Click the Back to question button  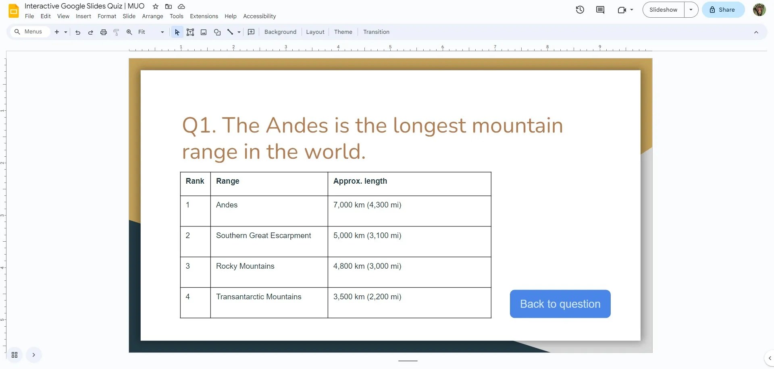560,304
